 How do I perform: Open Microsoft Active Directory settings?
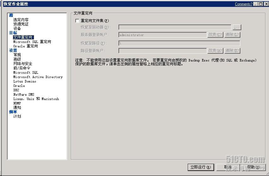[38, 77]
